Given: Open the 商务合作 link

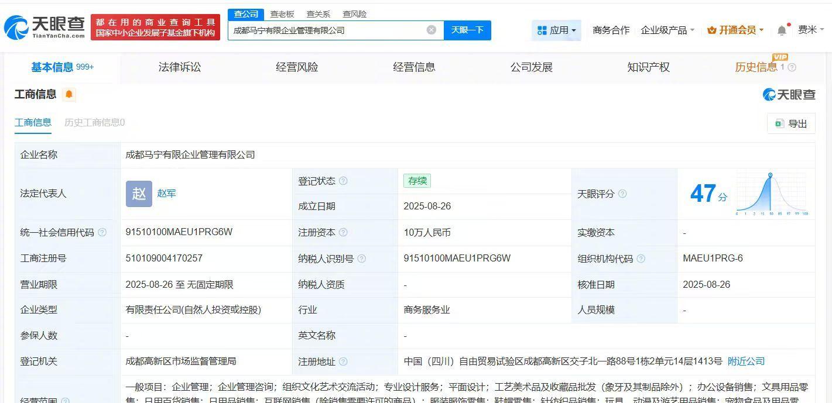Looking at the screenshot, I should click(x=611, y=30).
